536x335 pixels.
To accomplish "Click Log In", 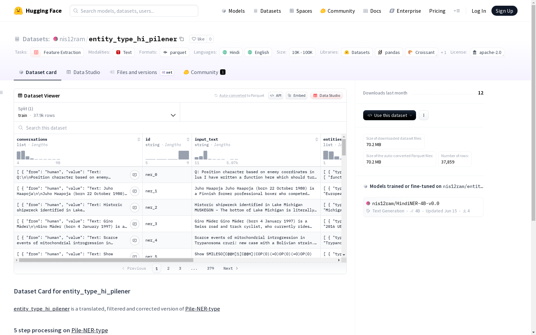I will click(479, 11).
